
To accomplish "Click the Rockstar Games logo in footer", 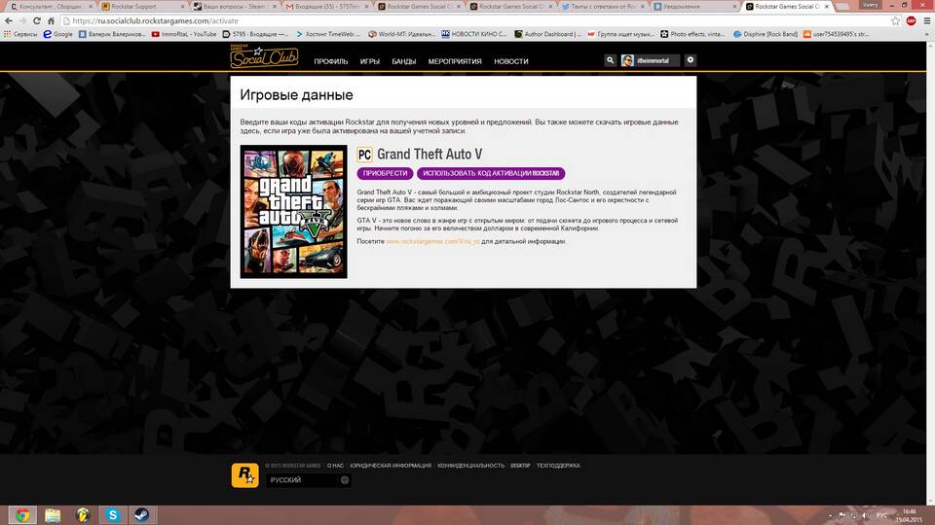I will pos(244,475).
